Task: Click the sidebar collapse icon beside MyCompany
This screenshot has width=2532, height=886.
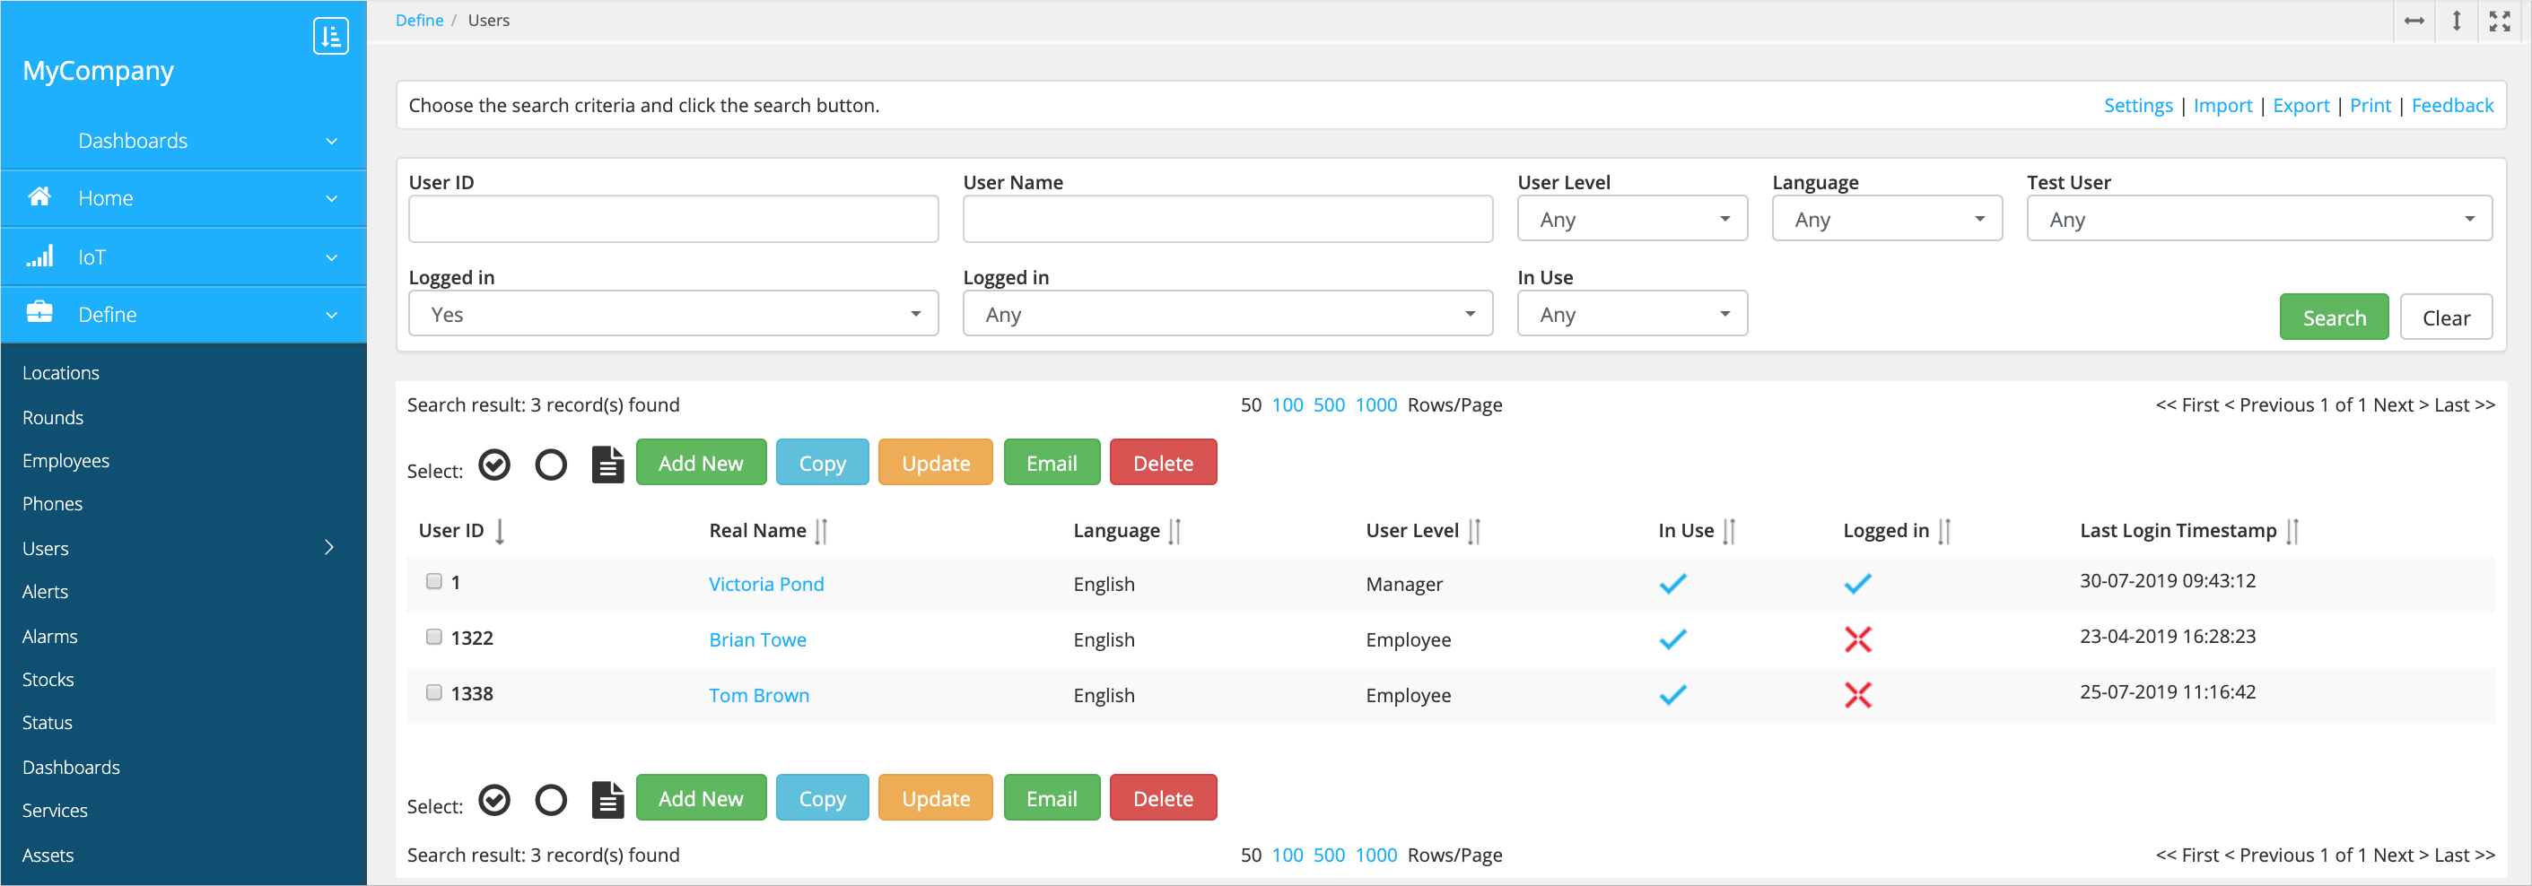Action: tap(330, 37)
